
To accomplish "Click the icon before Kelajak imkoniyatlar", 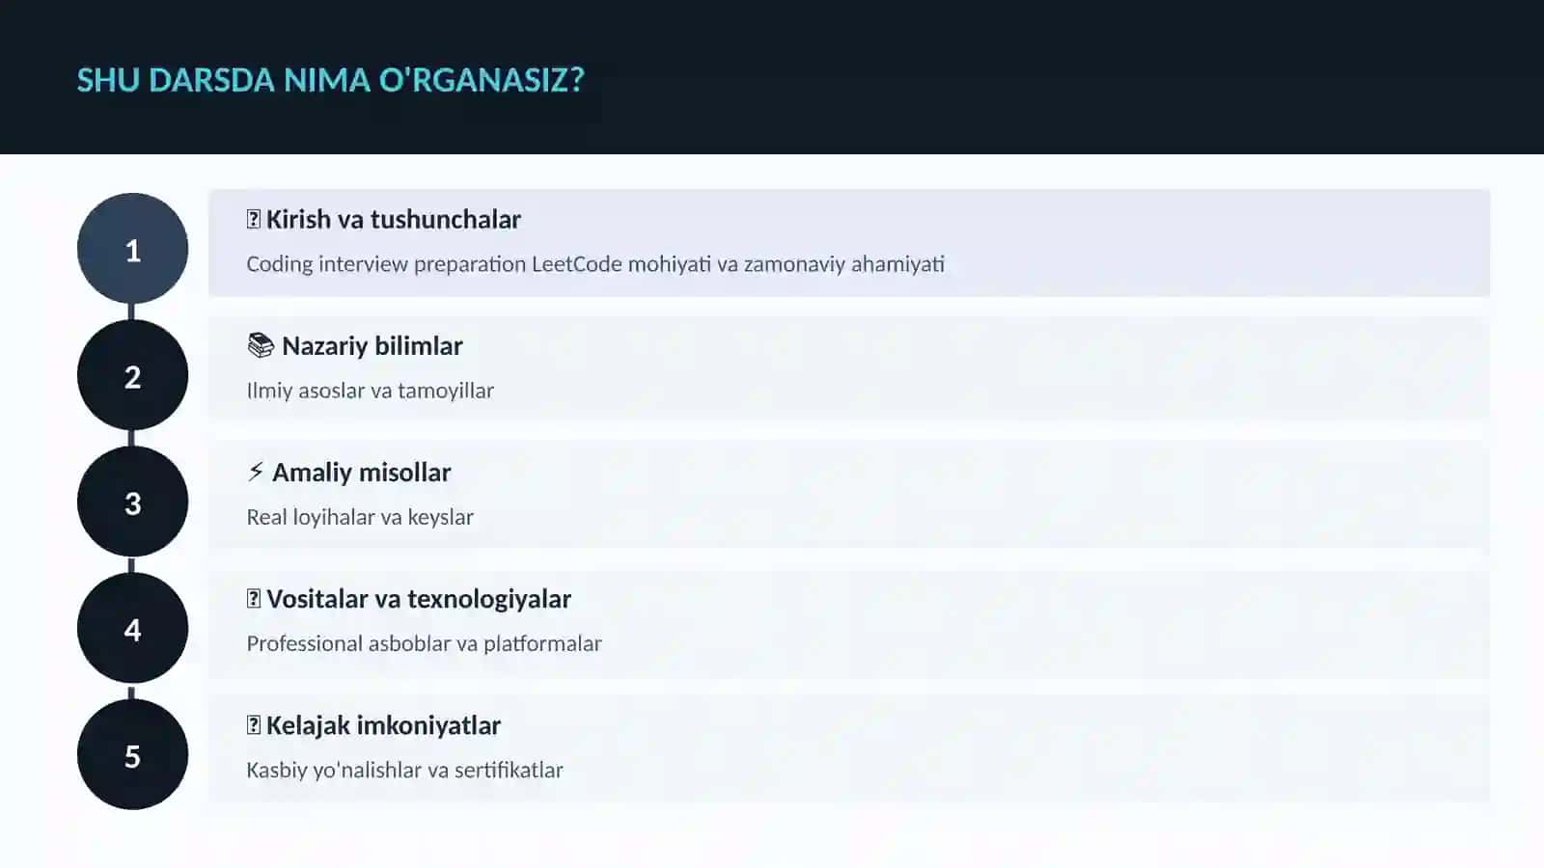I will [x=254, y=724].
